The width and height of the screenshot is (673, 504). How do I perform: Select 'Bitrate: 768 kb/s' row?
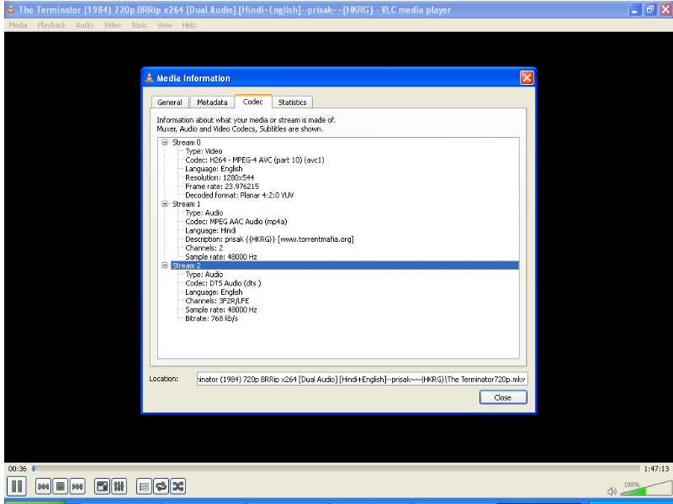point(211,318)
